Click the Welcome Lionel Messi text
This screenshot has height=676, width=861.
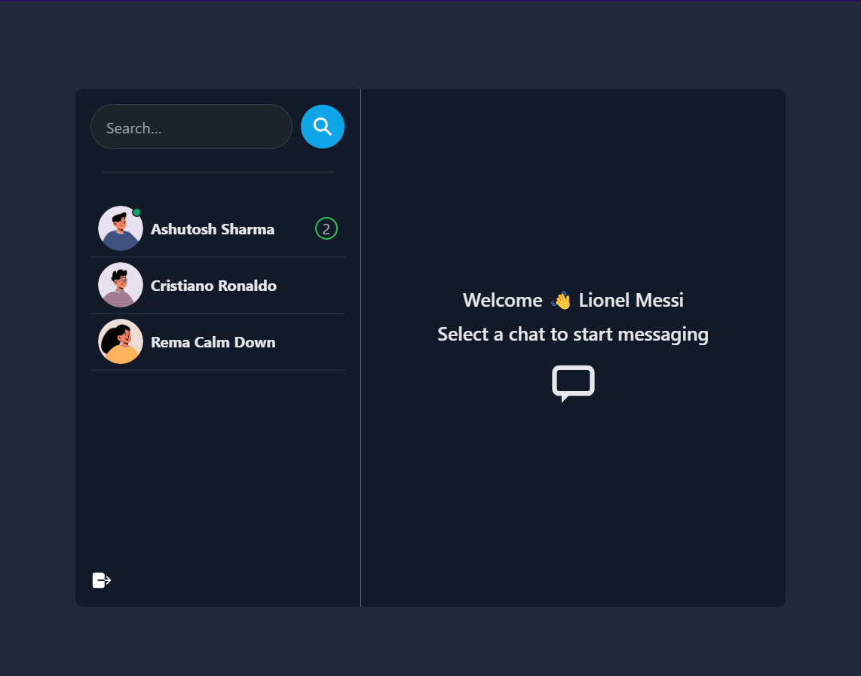(x=573, y=300)
